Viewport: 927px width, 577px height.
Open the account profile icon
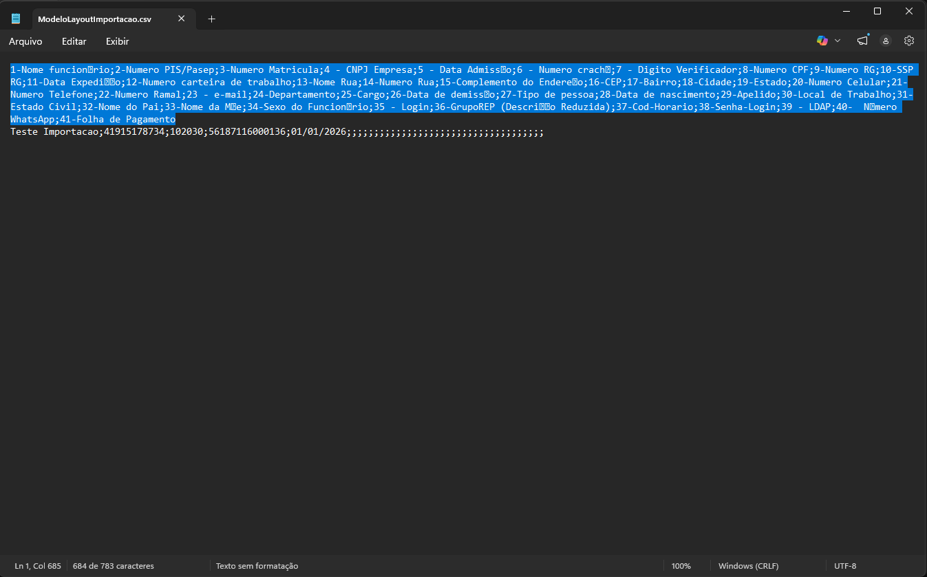click(x=886, y=41)
